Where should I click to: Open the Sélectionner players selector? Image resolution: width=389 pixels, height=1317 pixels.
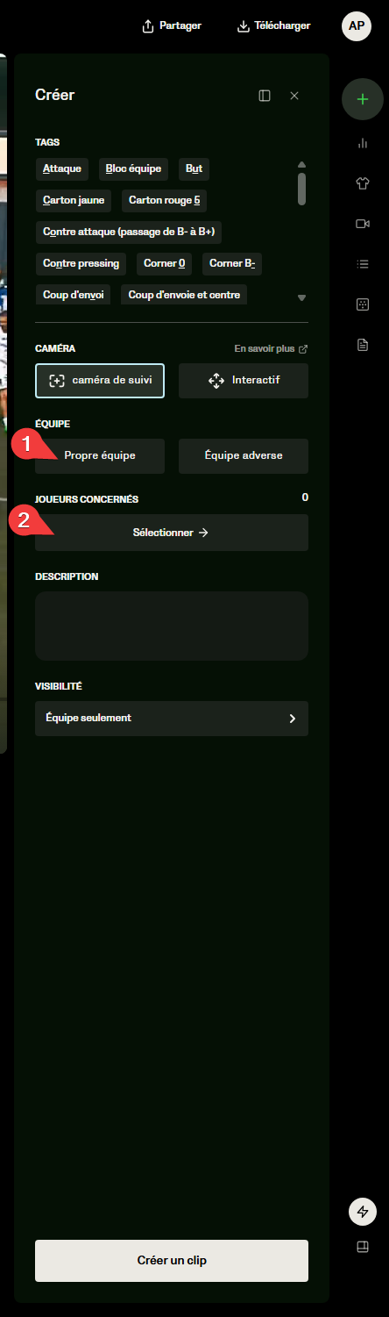click(172, 533)
